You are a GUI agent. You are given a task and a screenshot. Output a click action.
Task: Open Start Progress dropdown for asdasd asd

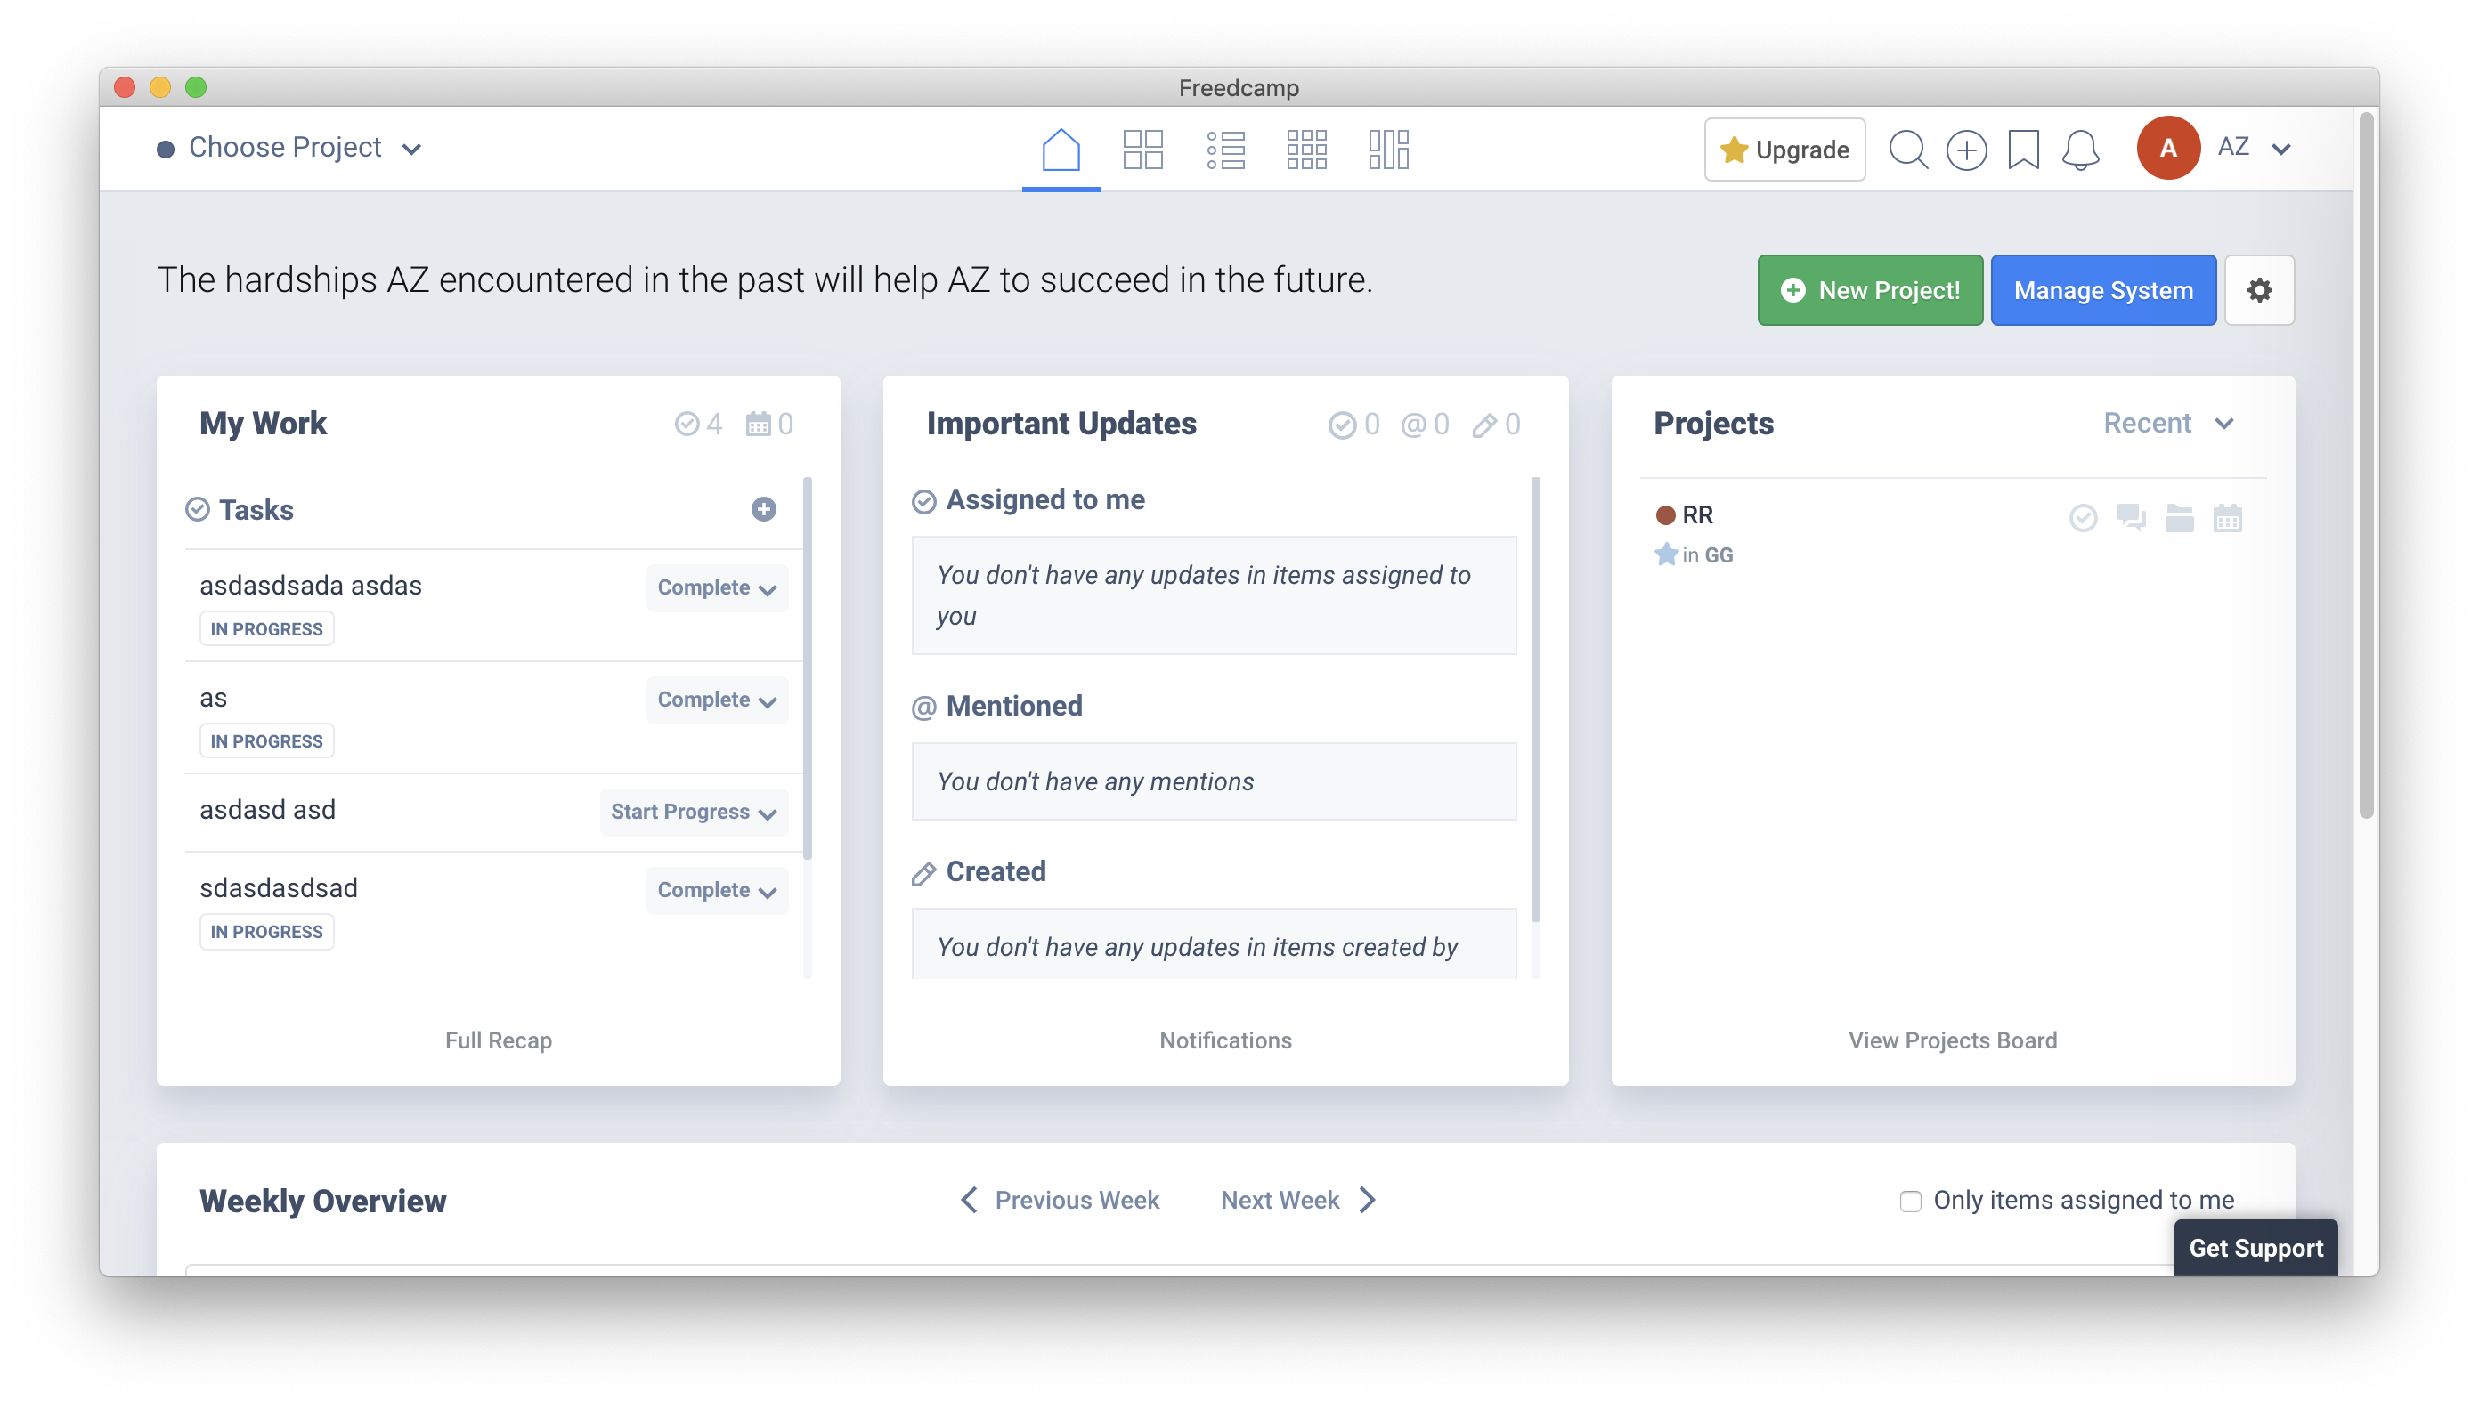(x=693, y=812)
